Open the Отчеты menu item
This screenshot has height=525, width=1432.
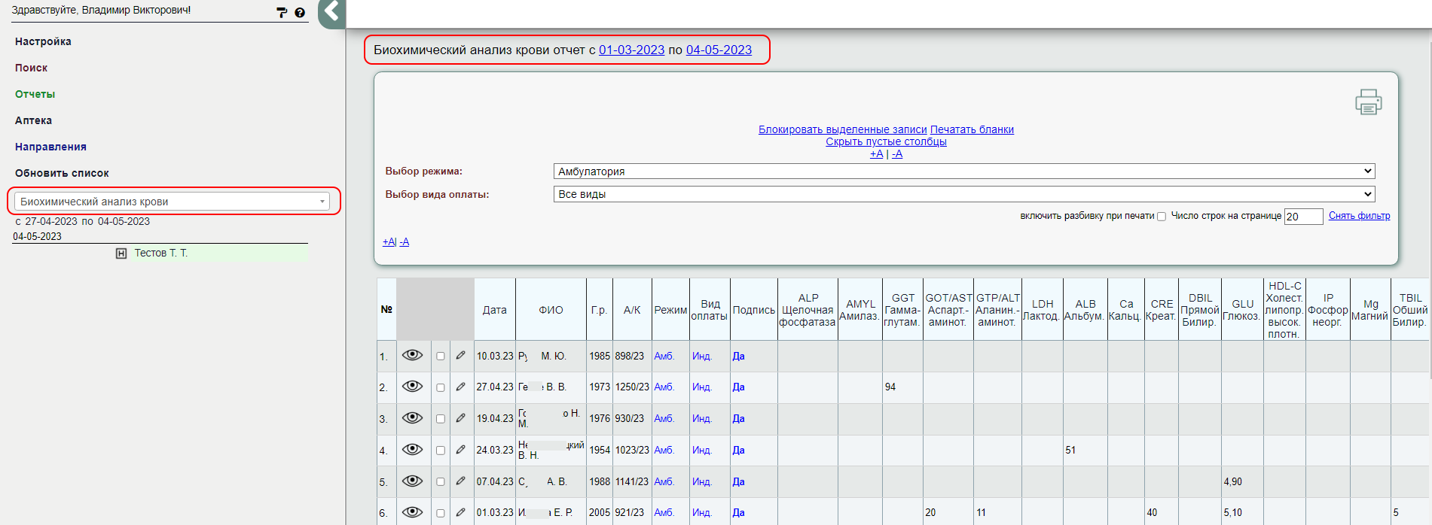(35, 94)
